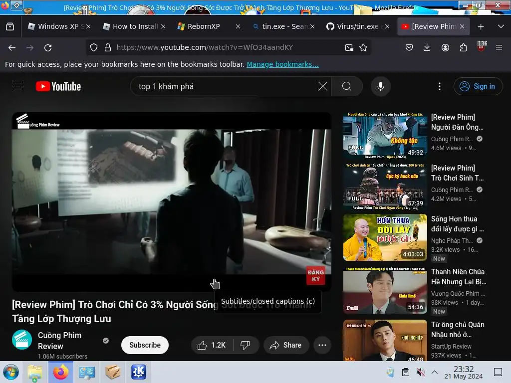Open Firefox application hamburger menu

pyautogui.click(x=499, y=47)
